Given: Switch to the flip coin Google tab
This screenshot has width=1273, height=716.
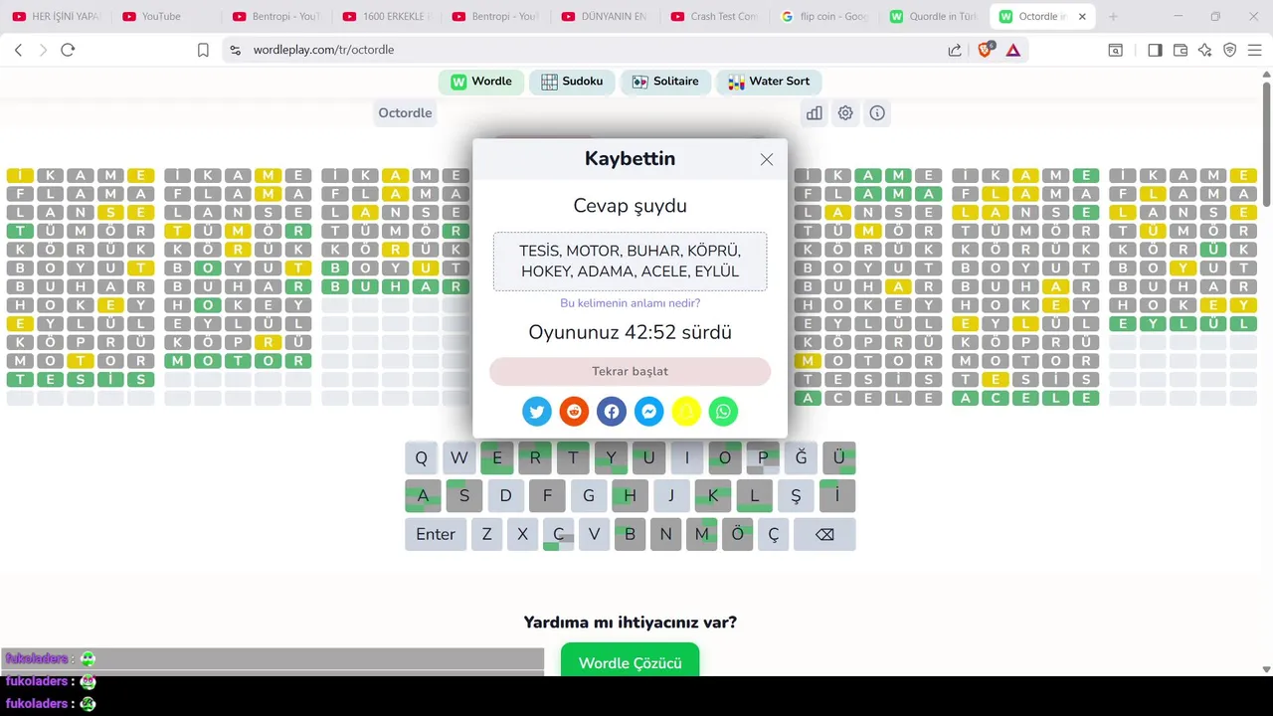Looking at the screenshot, I should 825,17.
